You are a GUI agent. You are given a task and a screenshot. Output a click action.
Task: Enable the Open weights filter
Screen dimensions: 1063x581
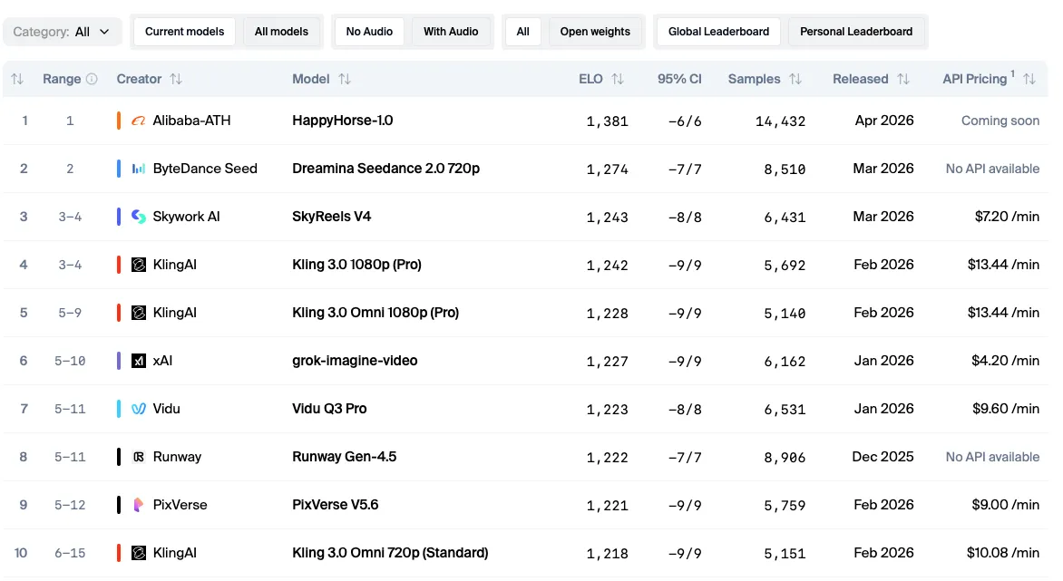point(595,32)
